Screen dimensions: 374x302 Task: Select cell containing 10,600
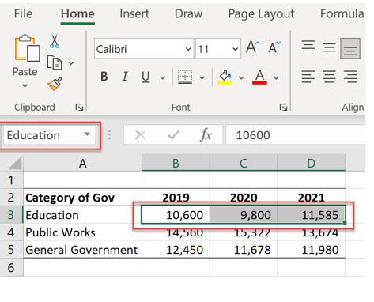tap(176, 215)
